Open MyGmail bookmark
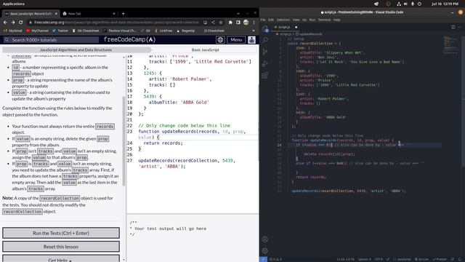This screenshot has width=465, height=262. (x=13, y=31)
